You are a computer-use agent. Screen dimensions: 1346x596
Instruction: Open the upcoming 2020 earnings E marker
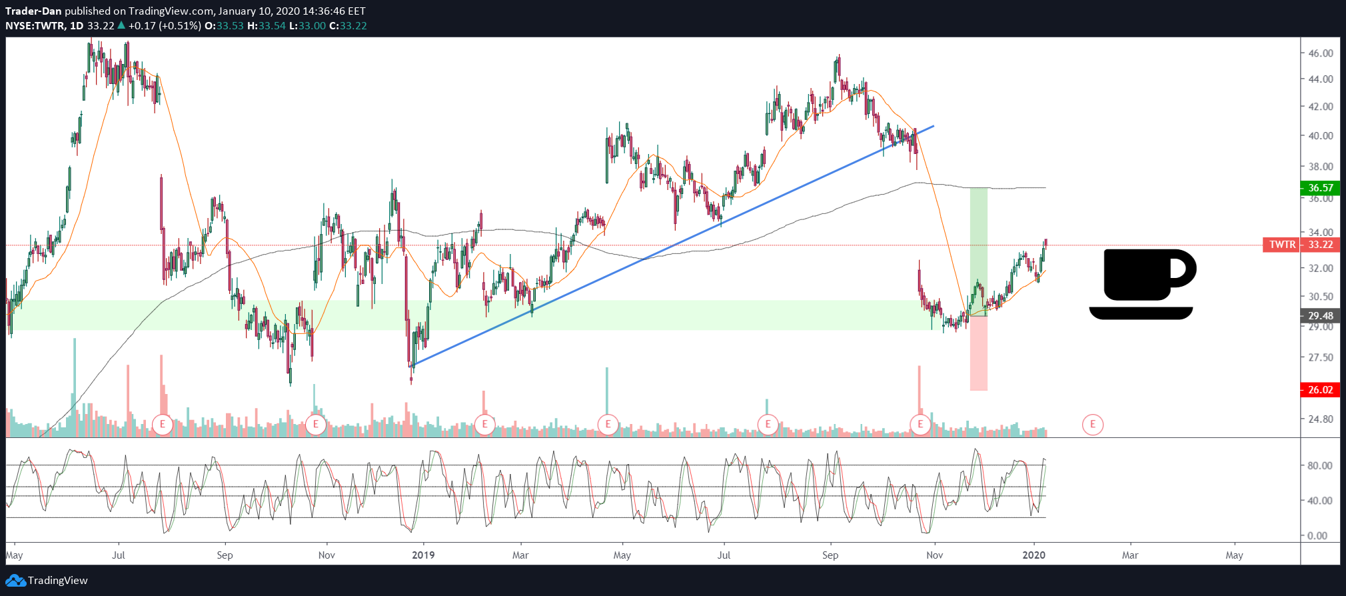1093,424
